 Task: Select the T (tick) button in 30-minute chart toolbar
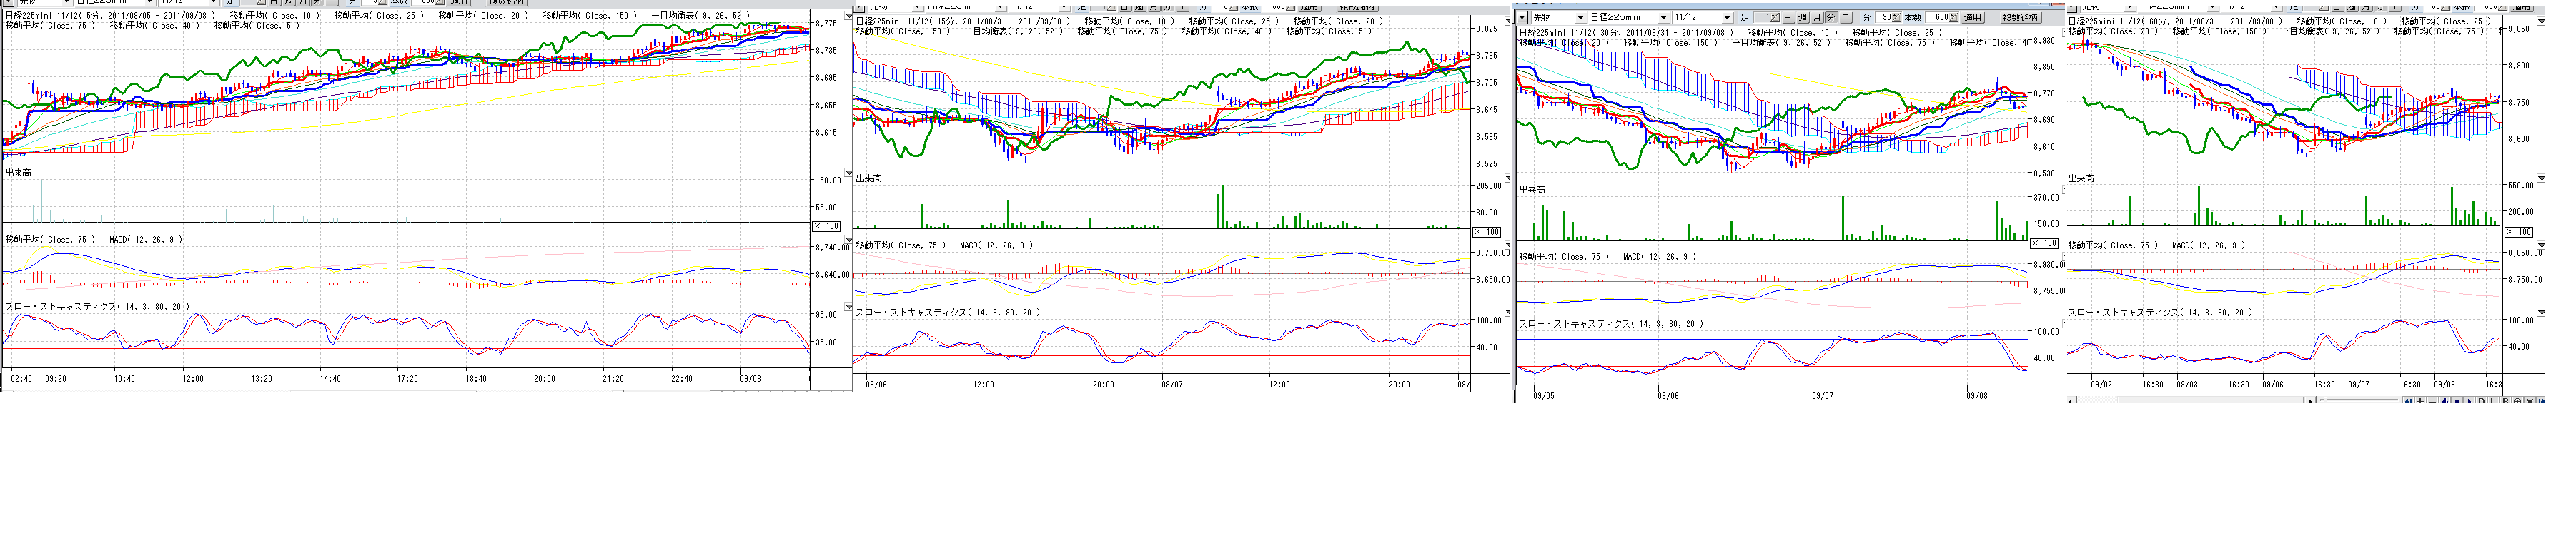1846,18
